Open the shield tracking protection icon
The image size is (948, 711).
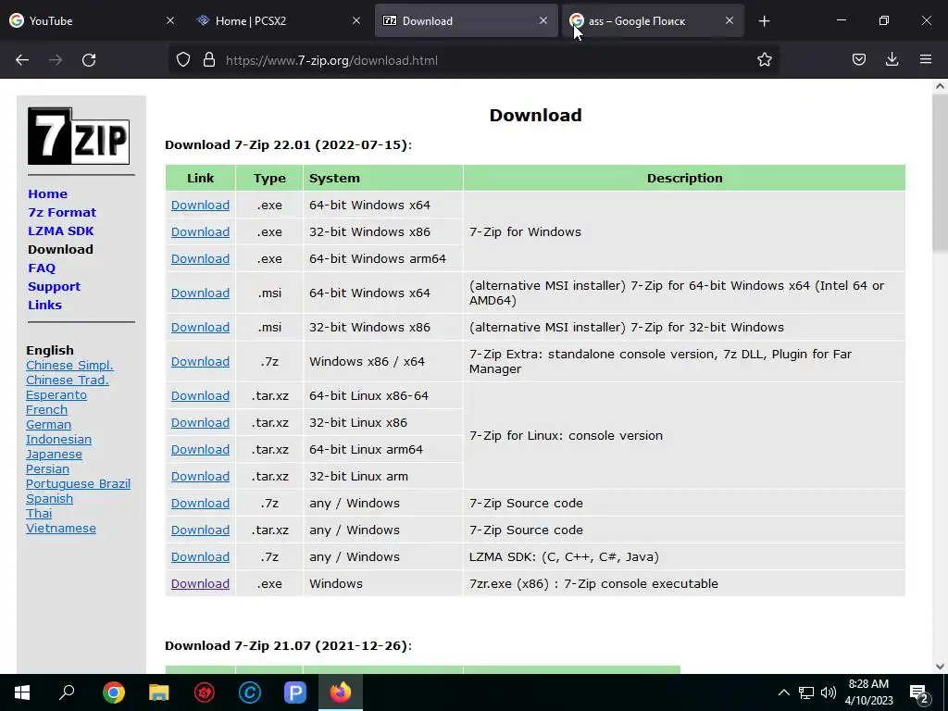pos(183,60)
